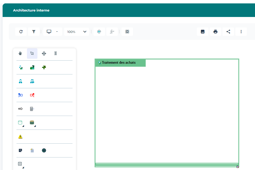Pick the two-piece green puzzle icon

tap(32, 67)
